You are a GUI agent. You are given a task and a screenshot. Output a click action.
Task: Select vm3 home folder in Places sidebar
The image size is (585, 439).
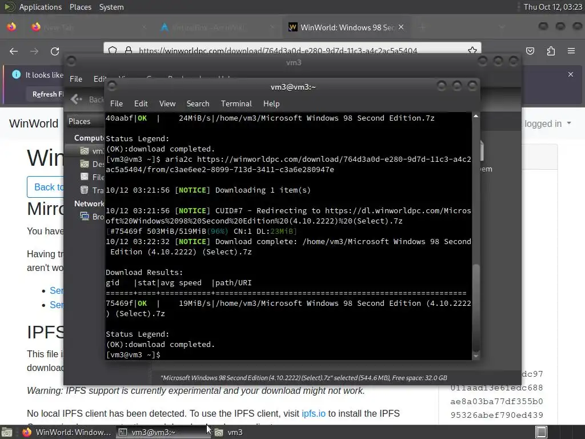coord(85,151)
